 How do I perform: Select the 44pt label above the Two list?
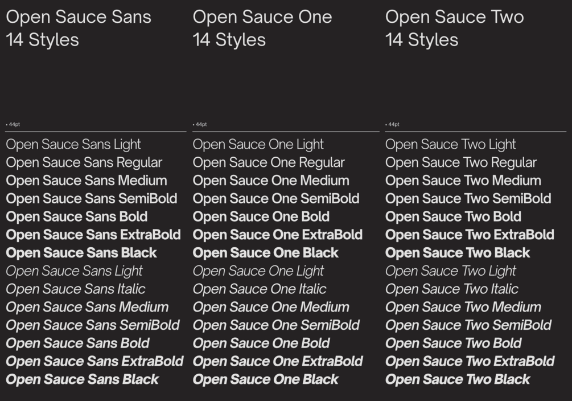tap(393, 124)
